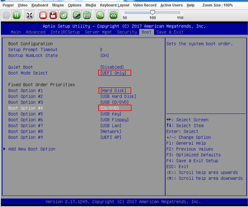Select the Boot Option #1 label
The height and width of the screenshot is (207, 248).
pos(26,91)
